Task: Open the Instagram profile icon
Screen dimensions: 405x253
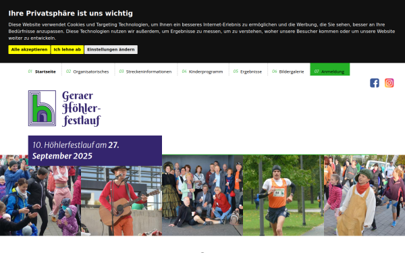Action: (389, 83)
